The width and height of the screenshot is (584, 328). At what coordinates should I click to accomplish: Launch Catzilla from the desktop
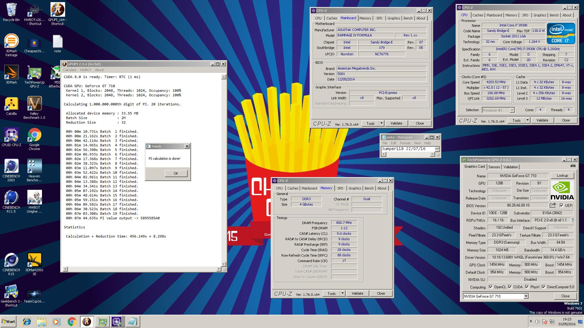pyautogui.click(x=11, y=106)
